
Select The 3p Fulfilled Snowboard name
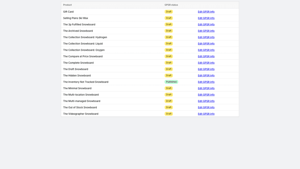[x=79, y=25]
